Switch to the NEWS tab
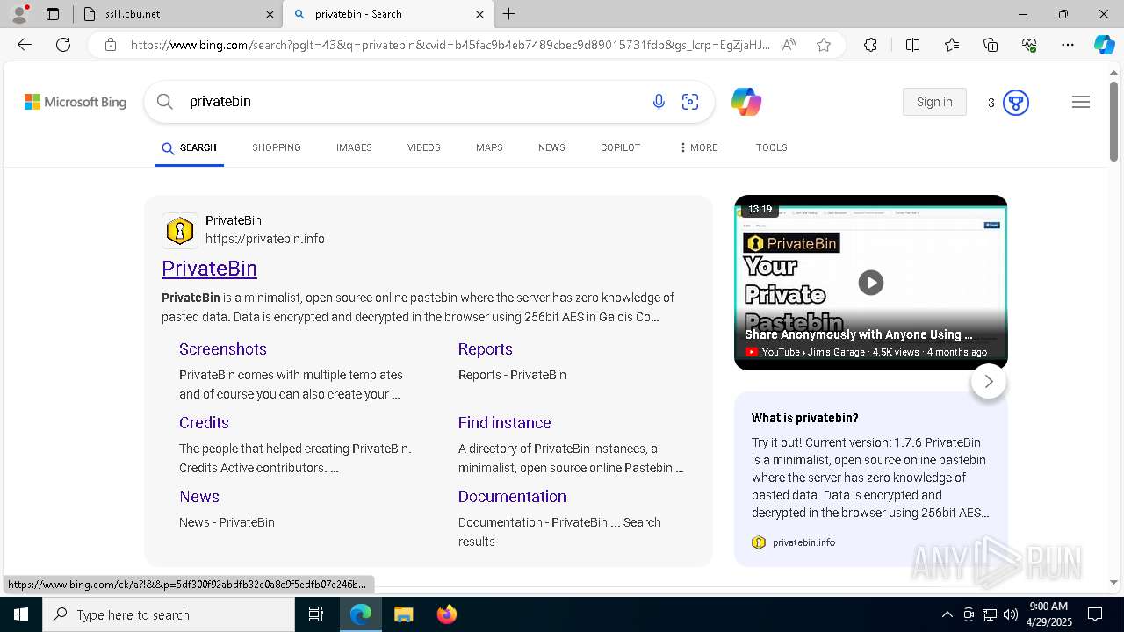 click(x=551, y=147)
